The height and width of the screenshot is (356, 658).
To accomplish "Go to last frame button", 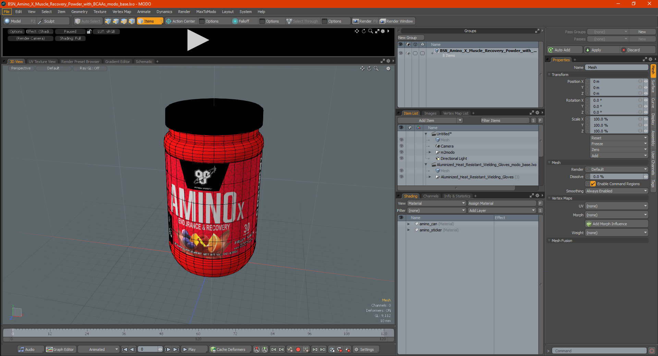I will 176,349.
